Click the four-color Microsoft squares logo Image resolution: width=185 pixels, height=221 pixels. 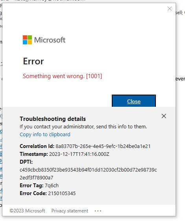[x=27, y=40]
